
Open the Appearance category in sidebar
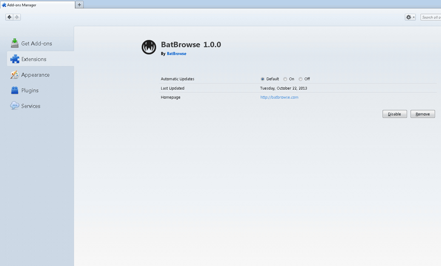pos(35,75)
